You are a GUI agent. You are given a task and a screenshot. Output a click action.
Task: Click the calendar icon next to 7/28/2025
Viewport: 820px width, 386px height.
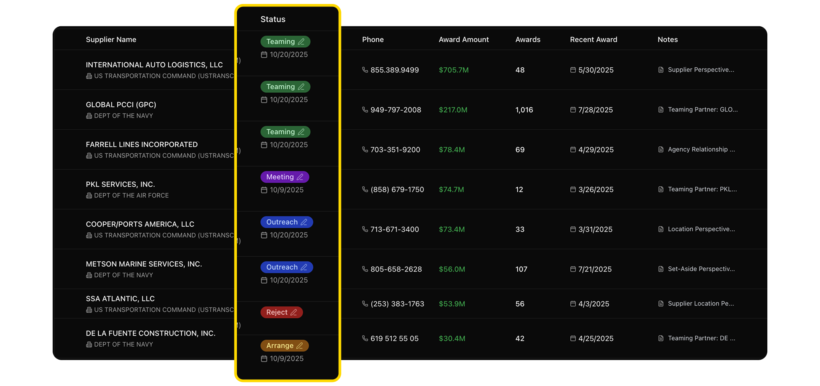coord(573,110)
